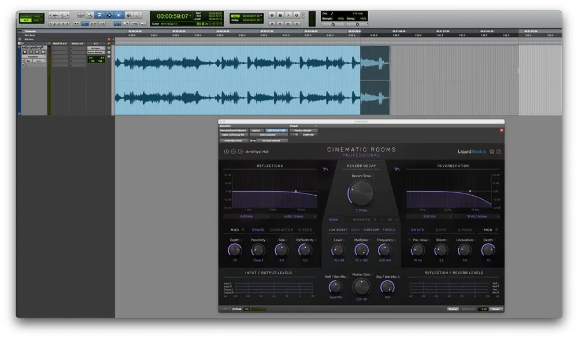Load the next reverb preset arrow
The height and width of the screenshot is (339, 578).
click(x=240, y=151)
